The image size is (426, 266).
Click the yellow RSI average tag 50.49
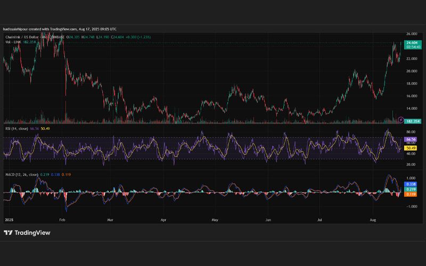click(411, 148)
